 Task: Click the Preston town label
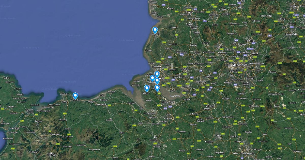189,12
